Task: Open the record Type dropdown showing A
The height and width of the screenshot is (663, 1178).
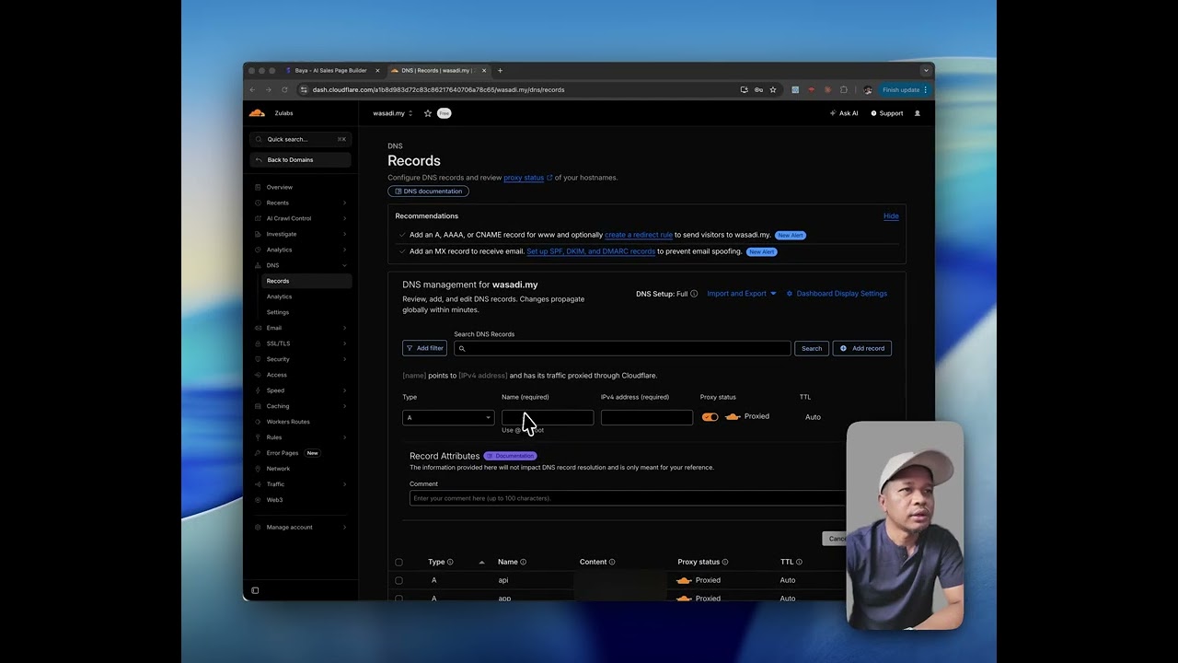Action: [x=448, y=418]
